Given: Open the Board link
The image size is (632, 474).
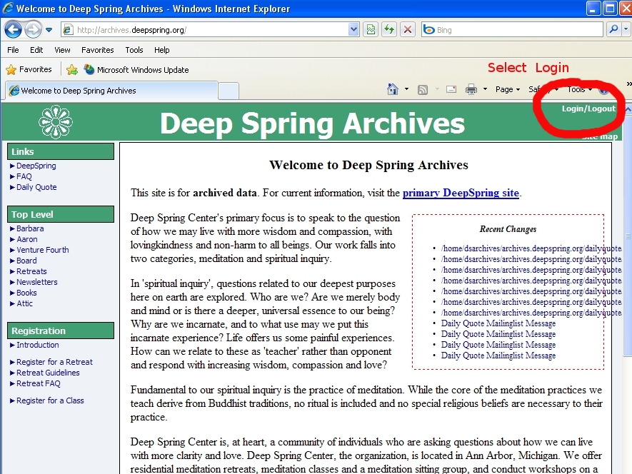Looking at the screenshot, I should tap(26, 261).
